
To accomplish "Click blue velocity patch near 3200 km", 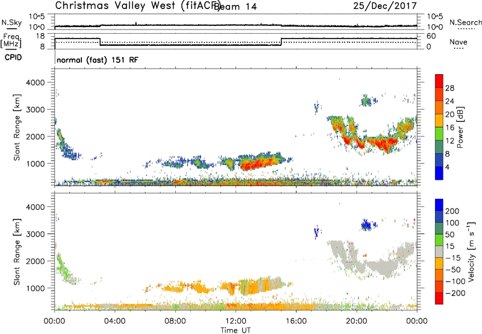I will pos(366,225).
